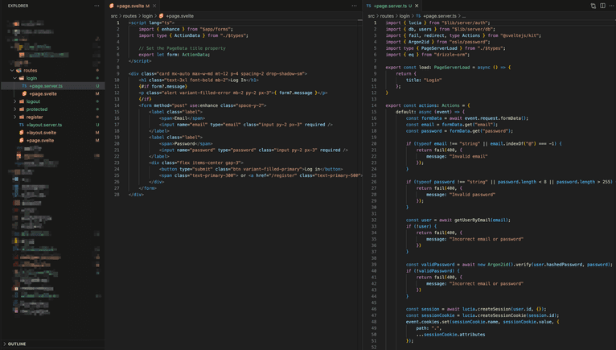Image resolution: width=616 pixels, height=350 pixels.
Task: Expand the protected folder
Action: (36, 109)
